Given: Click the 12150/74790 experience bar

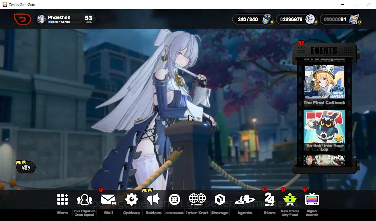Looking at the screenshot, I should coord(65,22).
